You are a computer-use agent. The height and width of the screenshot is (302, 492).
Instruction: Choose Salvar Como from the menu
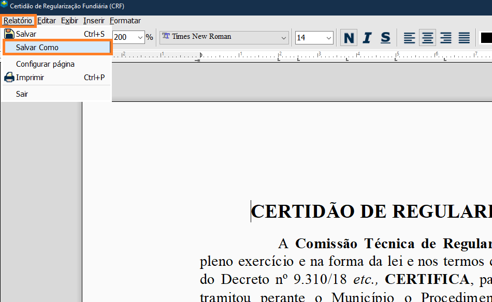click(37, 48)
